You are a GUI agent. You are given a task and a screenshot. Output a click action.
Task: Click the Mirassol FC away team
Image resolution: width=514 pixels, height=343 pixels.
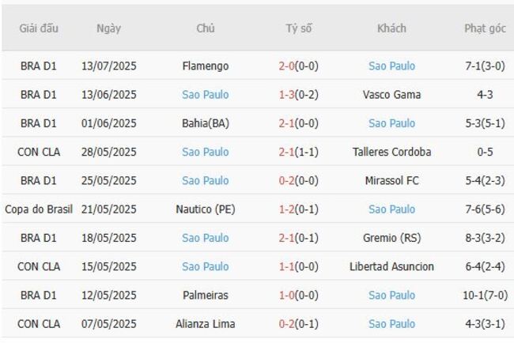click(x=391, y=181)
